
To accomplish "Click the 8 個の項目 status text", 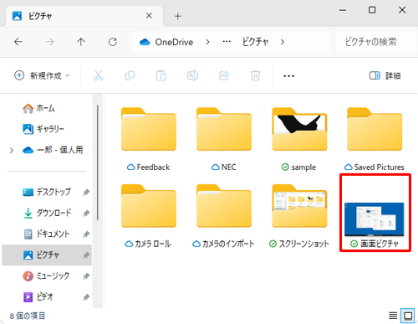I will coord(28,316).
